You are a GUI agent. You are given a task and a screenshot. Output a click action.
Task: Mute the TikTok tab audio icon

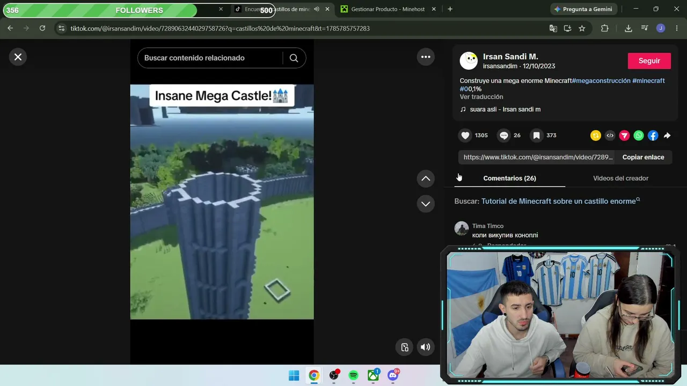coord(317,9)
